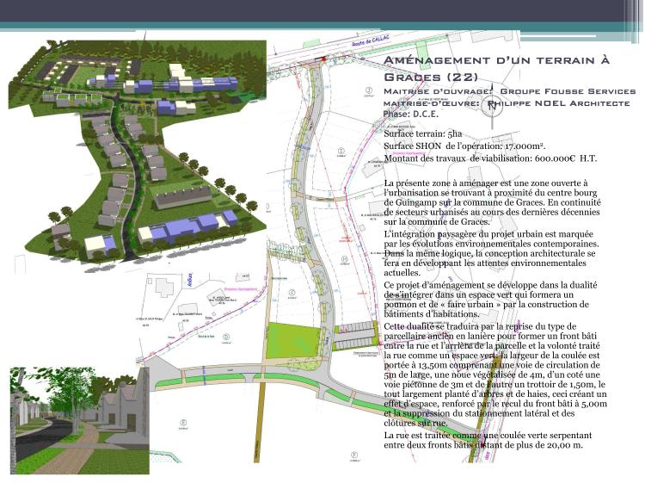This screenshot has width=645, height=483.
Task: Click the bright green square on the plan
Action: 292,340
